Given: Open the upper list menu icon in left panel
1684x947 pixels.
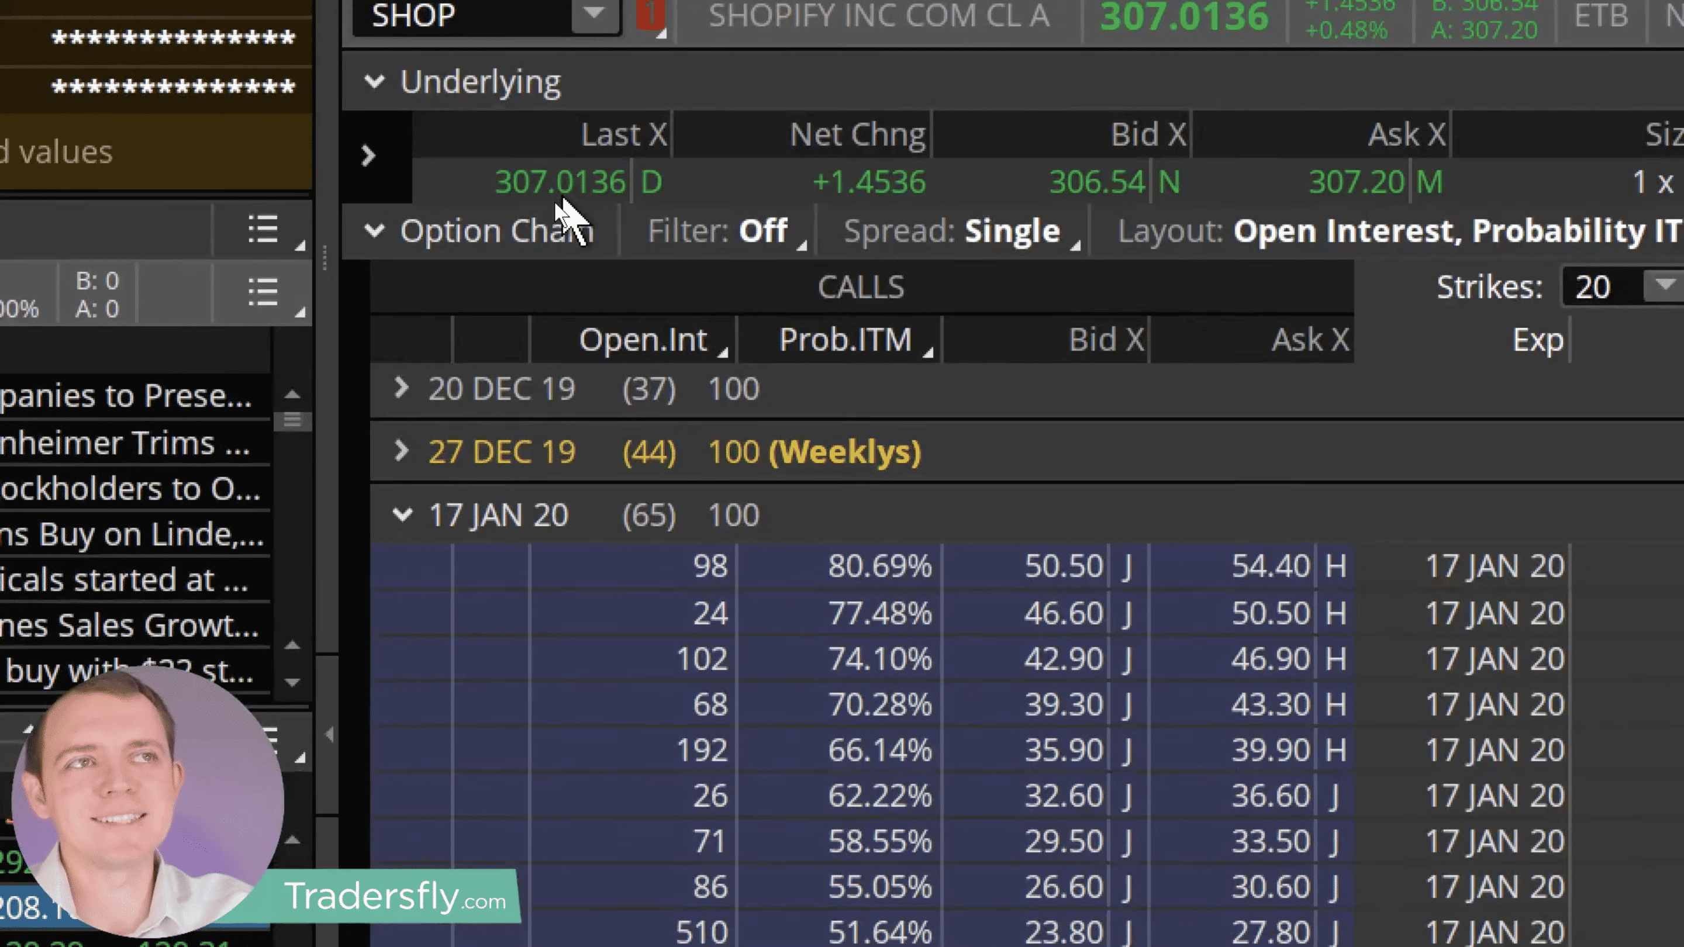Looking at the screenshot, I should point(264,230).
